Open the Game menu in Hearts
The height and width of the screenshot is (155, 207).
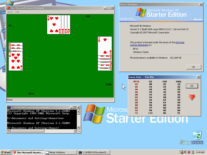[10, 12]
